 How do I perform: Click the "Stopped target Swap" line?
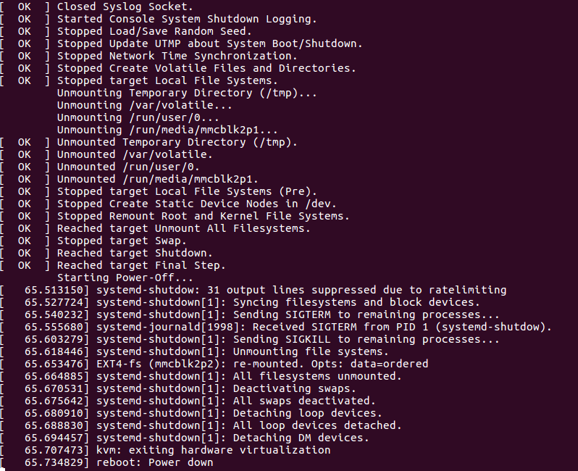[x=122, y=241]
